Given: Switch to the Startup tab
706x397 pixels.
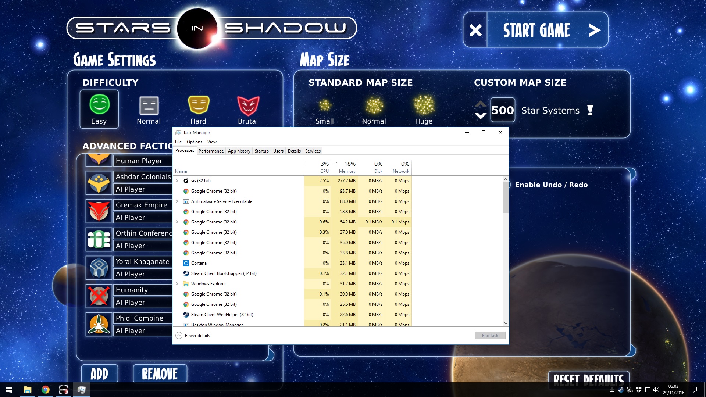Looking at the screenshot, I should point(262,151).
